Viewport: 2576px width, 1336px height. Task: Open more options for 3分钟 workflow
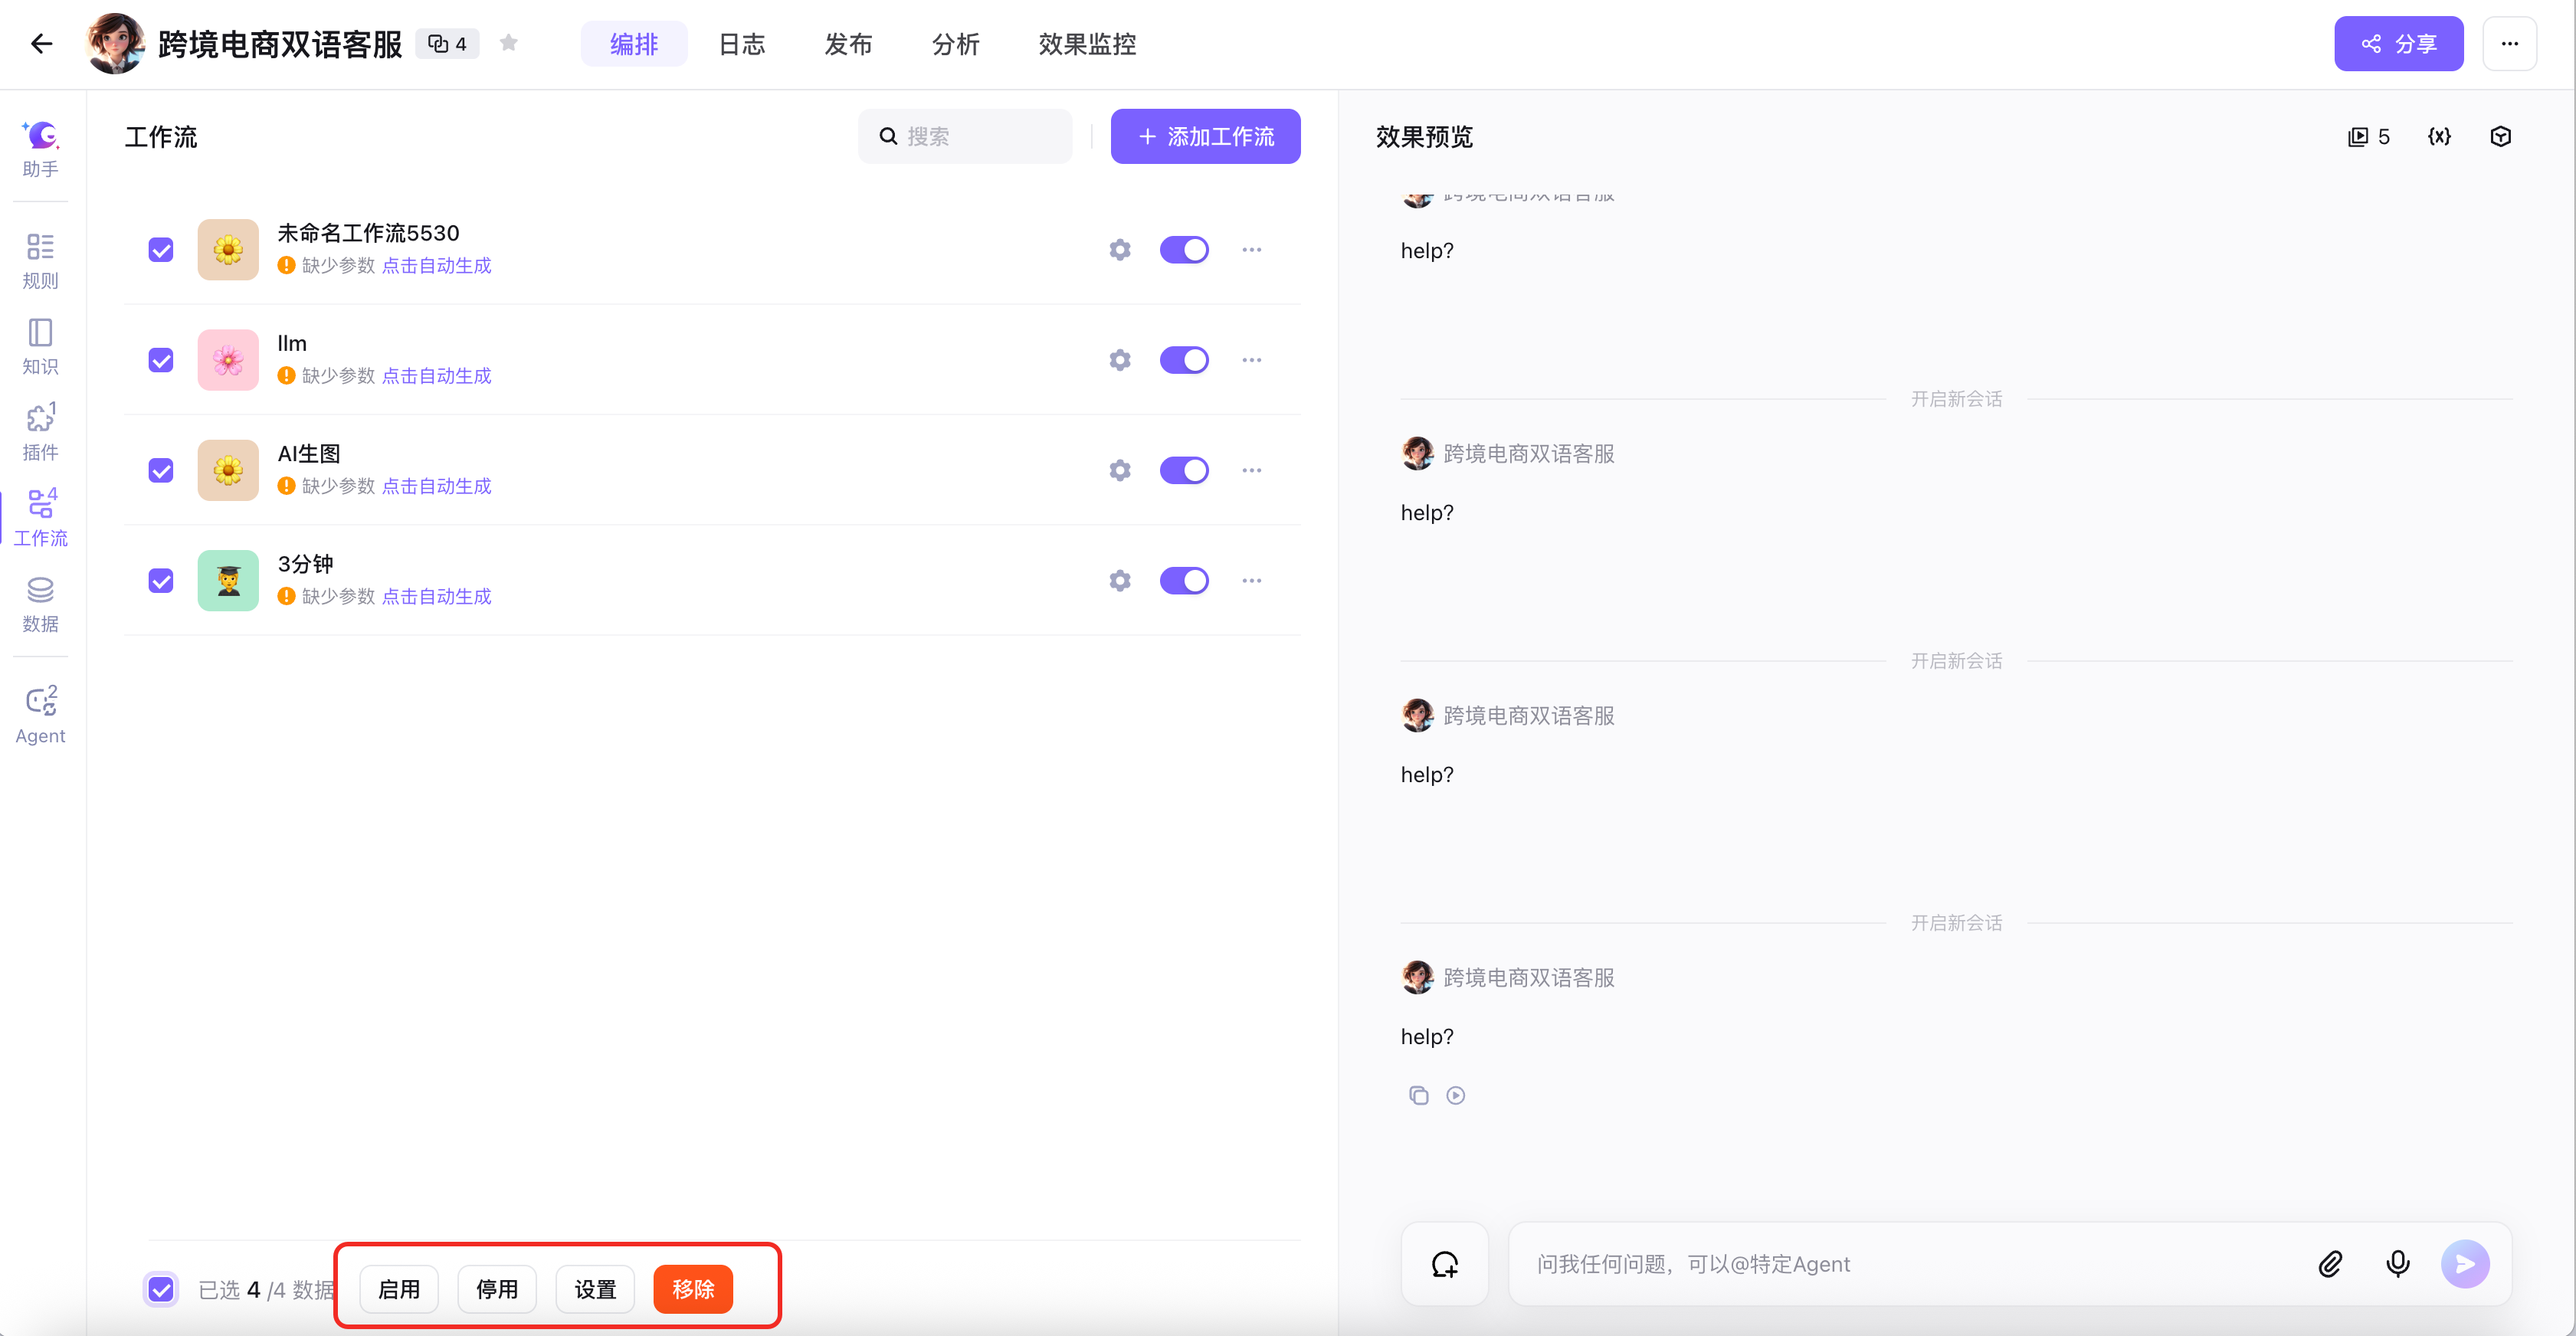[x=1251, y=580]
